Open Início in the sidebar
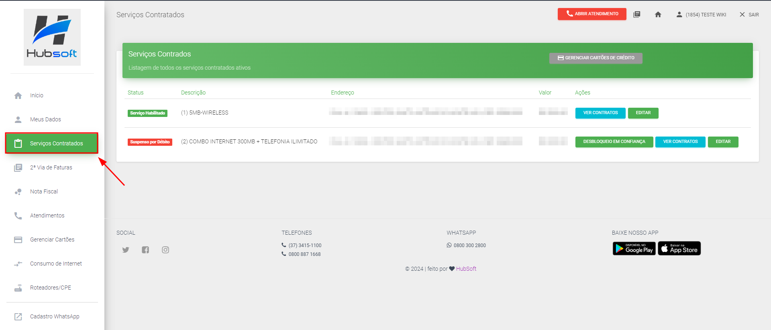Viewport: 771px width, 330px height. pos(37,95)
